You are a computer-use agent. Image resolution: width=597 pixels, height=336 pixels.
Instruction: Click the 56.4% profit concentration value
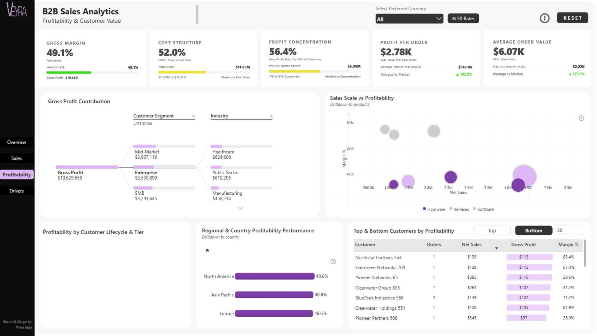coord(283,52)
